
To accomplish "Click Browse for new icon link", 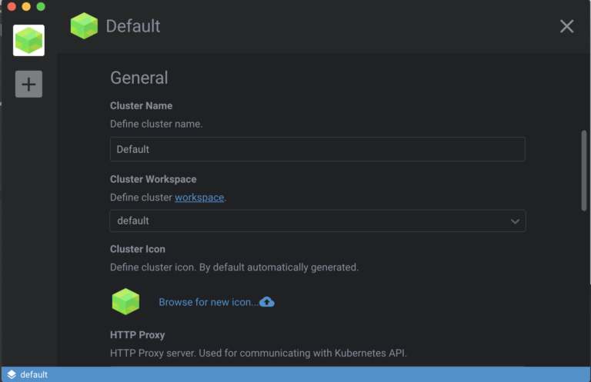I will (208, 302).
